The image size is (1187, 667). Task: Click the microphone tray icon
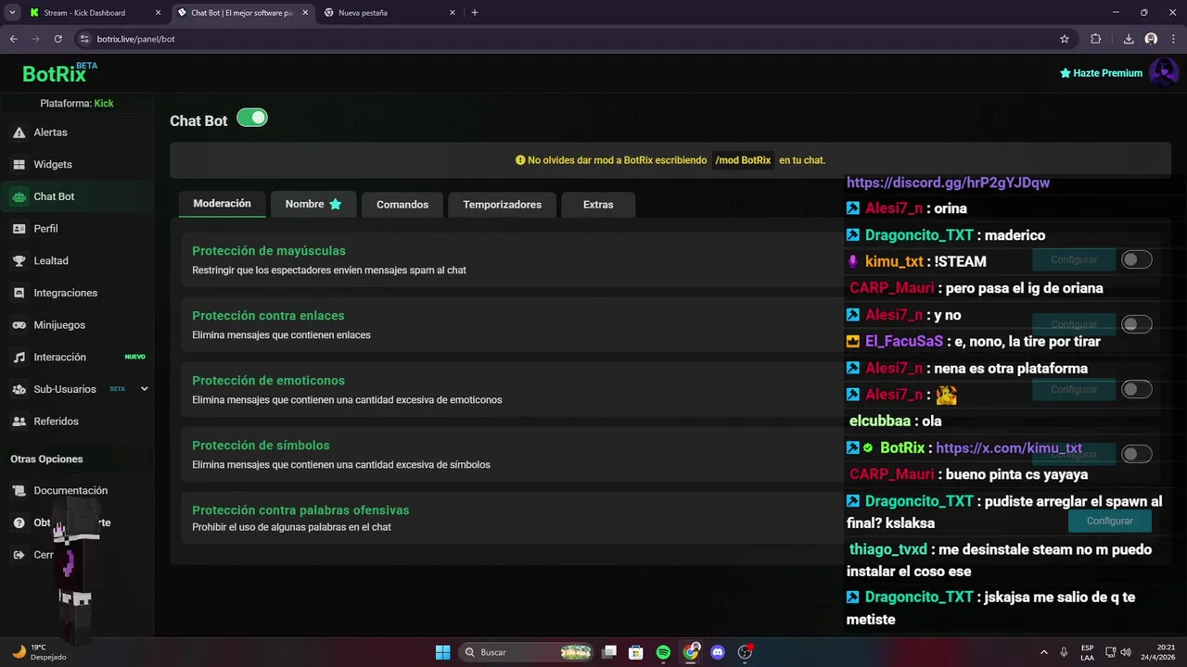pyautogui.click(x=1064, y=652)
